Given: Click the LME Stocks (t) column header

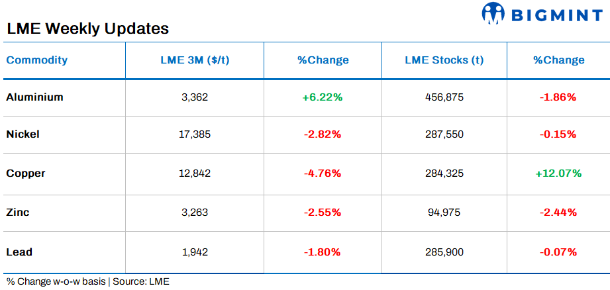Looking at the screenshot, I should click(x=444, y=60).
